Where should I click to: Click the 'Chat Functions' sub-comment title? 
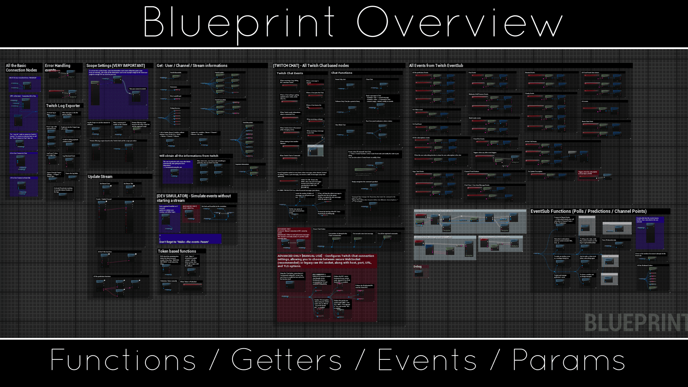tap(341, 73)
